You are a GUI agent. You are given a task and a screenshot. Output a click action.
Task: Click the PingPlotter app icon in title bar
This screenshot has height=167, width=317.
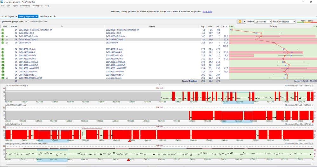click(2, 2)
